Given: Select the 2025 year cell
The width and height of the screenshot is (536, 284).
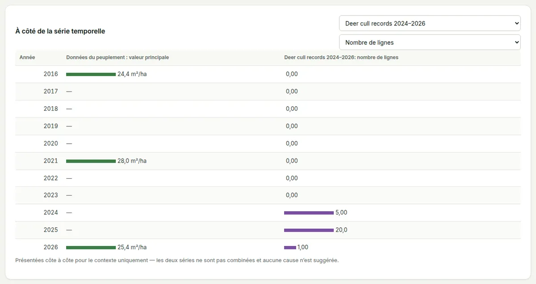Looking at the screenshot, I should click(x=51, y=230).
